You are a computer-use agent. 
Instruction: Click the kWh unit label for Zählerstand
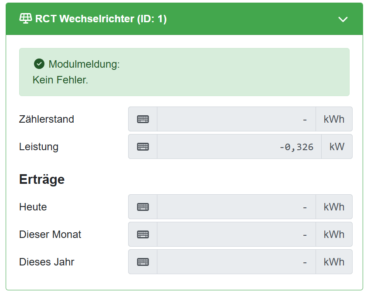334,119
